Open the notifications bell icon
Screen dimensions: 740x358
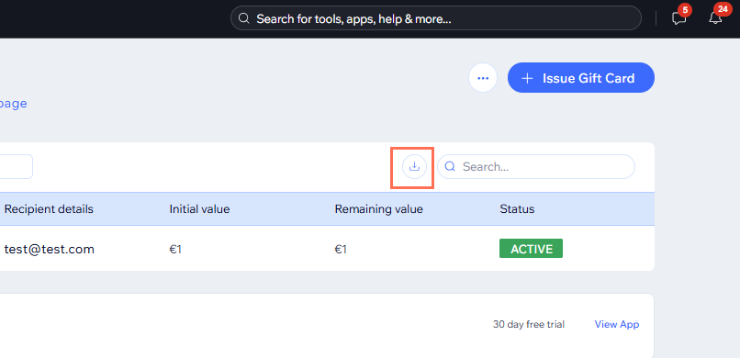pyautogui.click(x=715, y=18)
